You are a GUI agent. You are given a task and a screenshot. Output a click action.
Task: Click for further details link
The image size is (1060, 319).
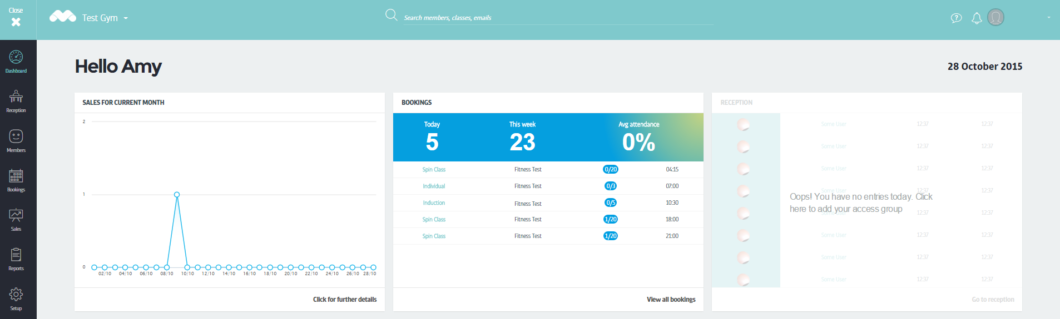pos(344,300)
